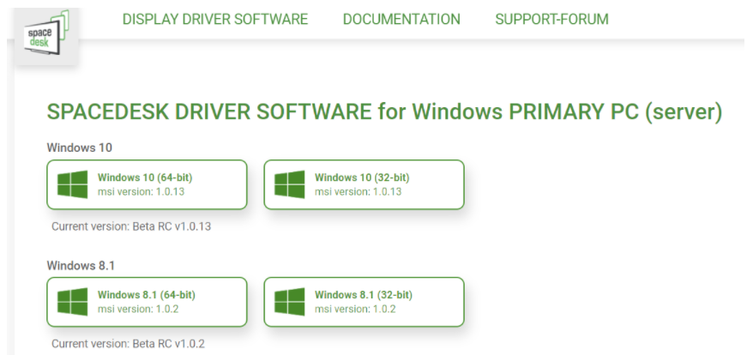Go to Support-Forum menu item
This screenshot has width=747, height=355.
(x=551, y=19)
